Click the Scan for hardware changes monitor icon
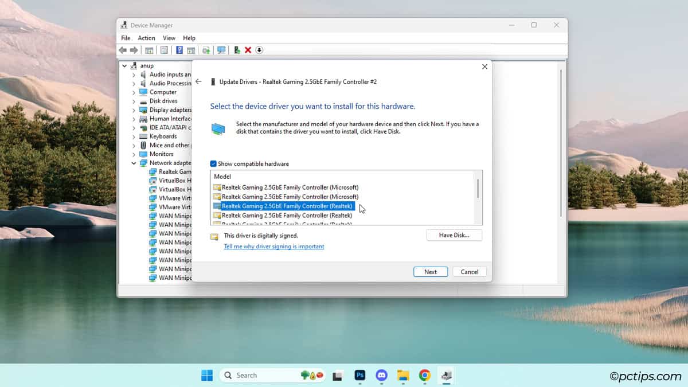This screenshot has width=688, height=387. click(x=221, y=50)
